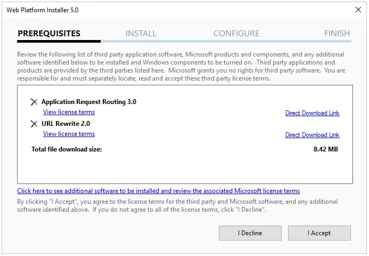Select the FINISH step heading
The width and height of the screenshot is (369, 256).
337,34
